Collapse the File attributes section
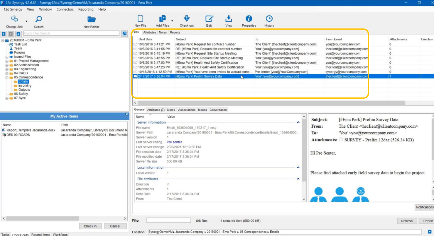 pos(298,179)
